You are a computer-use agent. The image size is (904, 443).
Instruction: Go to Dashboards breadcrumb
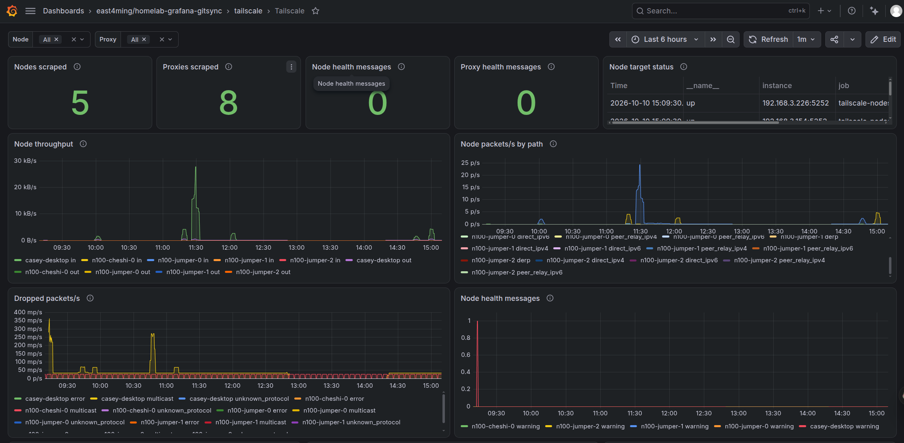[63, 11]
